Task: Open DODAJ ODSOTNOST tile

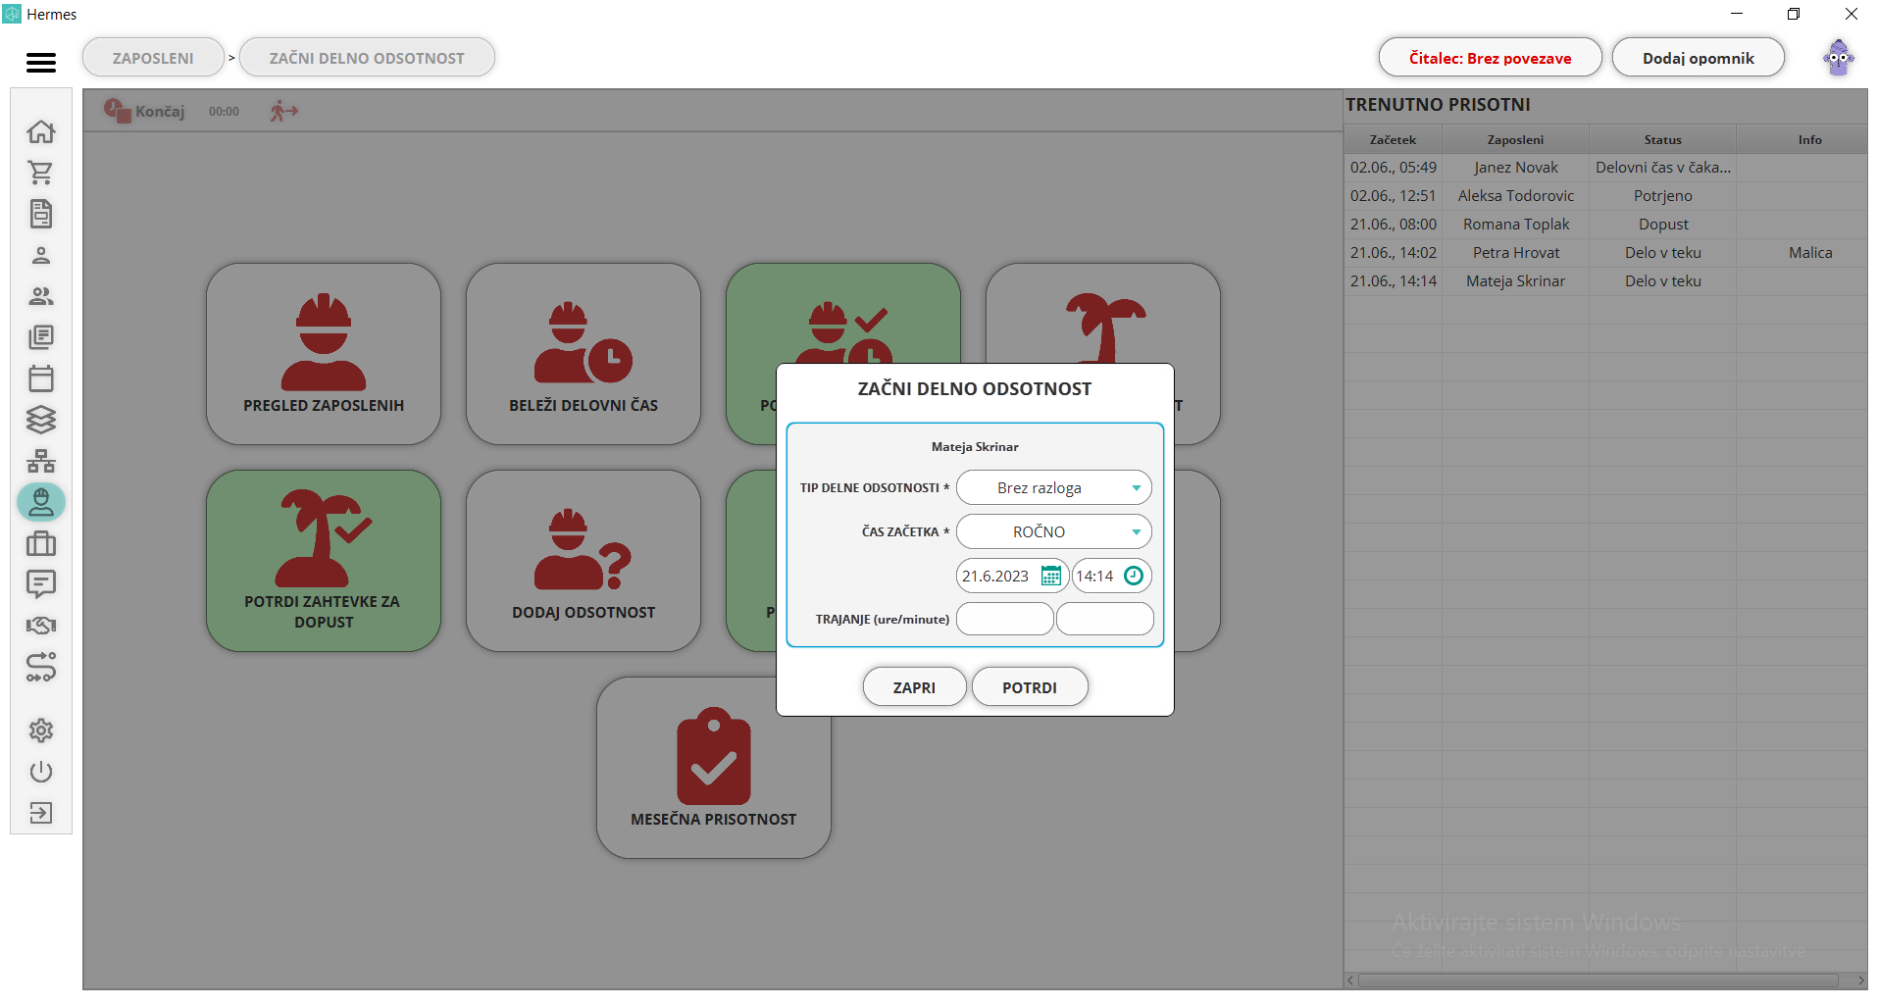Action: pos(584,561)
